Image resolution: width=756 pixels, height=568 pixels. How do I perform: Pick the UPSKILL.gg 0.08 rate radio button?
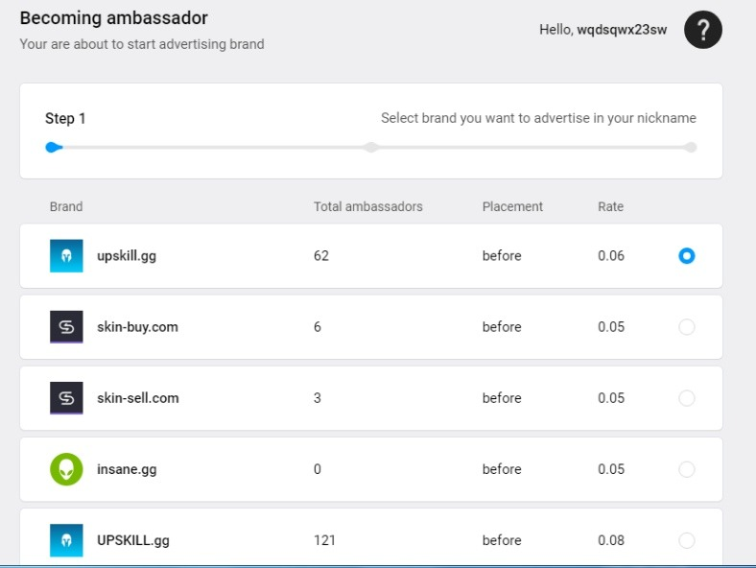click(686, 540)
